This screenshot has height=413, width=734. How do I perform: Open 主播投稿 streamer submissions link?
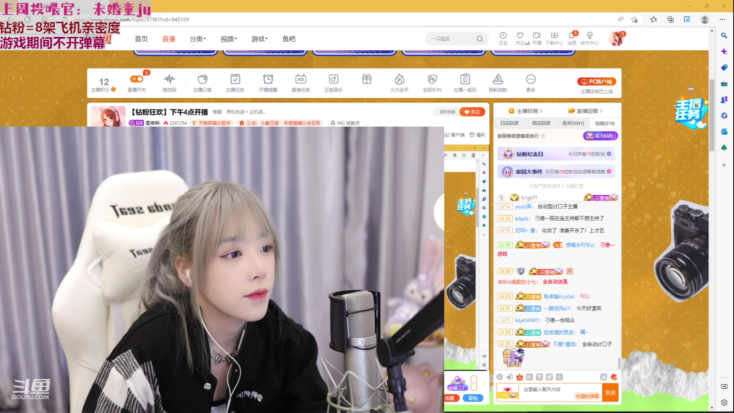click(x=526, y=111)
